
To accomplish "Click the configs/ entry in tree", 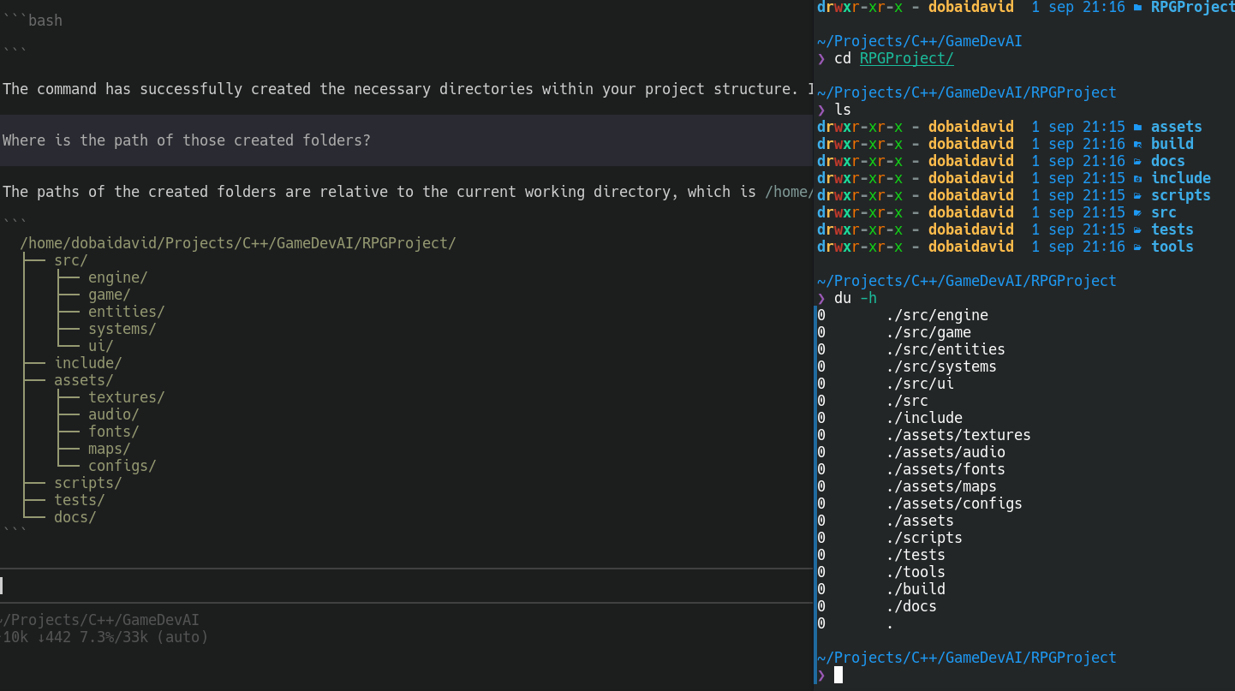I will coord(122,466).
